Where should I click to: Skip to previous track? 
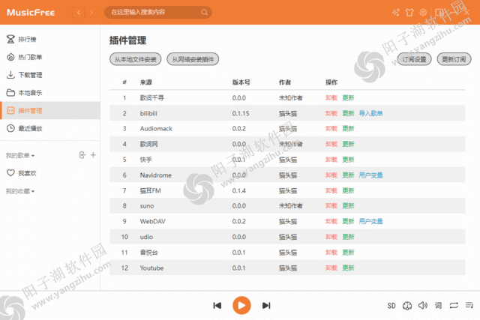click(x=217, y=306)
